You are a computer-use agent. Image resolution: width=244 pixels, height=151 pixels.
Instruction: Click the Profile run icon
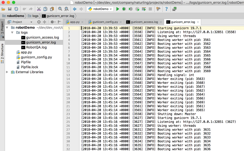click(x=137, y=9)
